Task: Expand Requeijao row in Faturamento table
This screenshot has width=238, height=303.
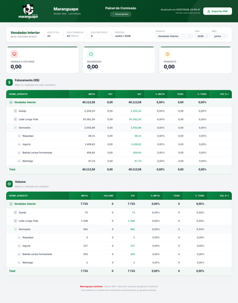Action: coord(19,136)
